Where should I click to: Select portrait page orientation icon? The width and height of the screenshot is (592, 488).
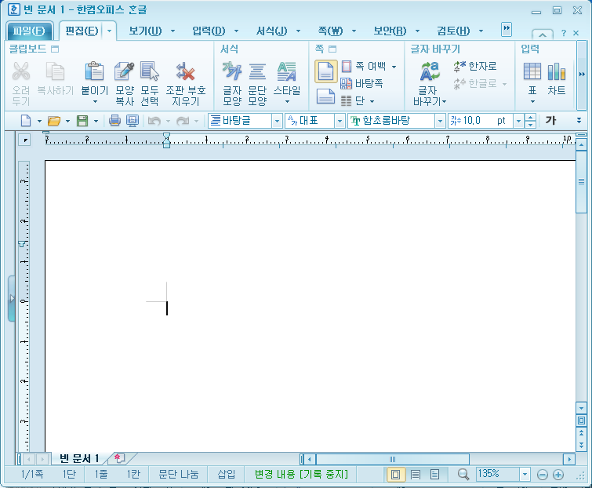click(326, 71)
